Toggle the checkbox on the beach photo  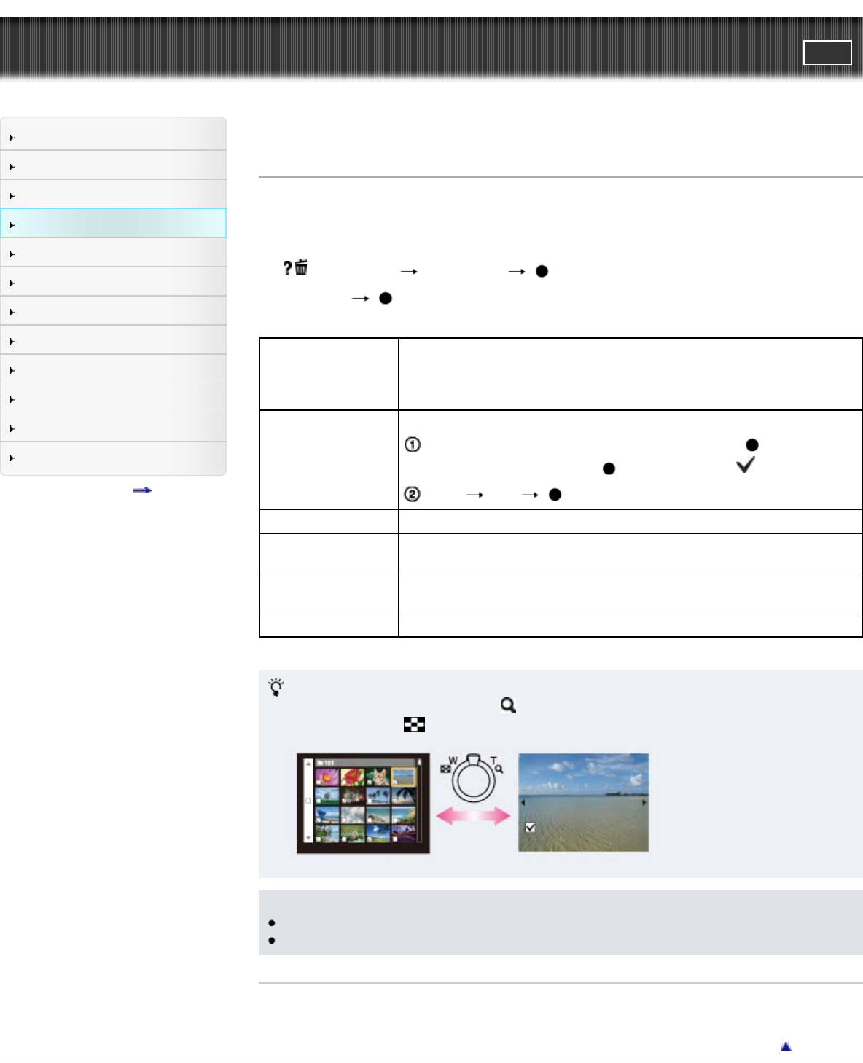[531, 828]
